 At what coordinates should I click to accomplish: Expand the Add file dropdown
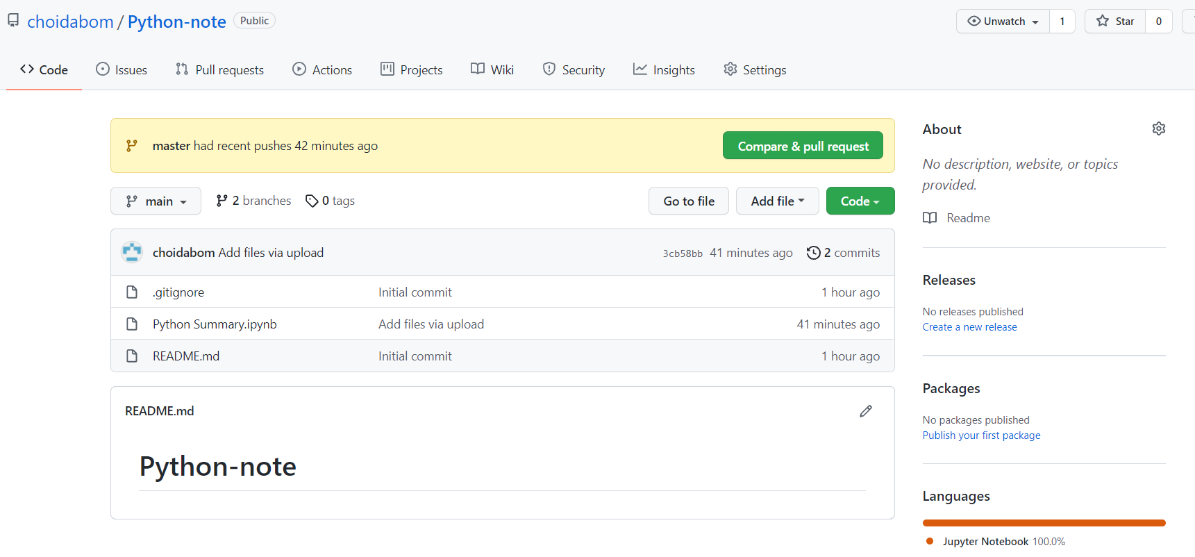point(778,201)
